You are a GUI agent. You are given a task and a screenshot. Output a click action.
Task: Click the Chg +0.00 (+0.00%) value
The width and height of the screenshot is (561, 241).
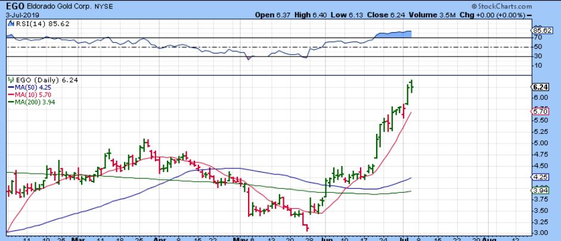(494, 15)
